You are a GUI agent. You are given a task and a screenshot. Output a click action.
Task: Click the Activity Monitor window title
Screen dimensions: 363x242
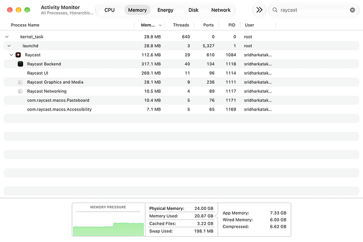(x=60, y=7)
